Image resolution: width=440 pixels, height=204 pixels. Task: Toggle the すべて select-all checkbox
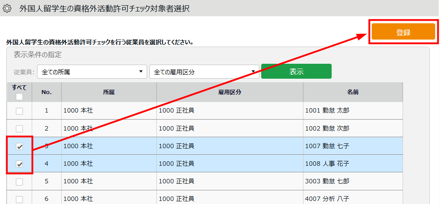coord(19,97)
